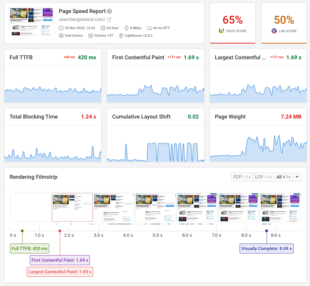Viewport: 310px width, 286px height.
Task: Click the Full TTFB: 420 ms marker label
Action: [x=29, y=248]
